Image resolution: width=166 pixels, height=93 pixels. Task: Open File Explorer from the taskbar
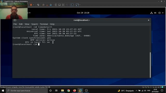point(63,91)
